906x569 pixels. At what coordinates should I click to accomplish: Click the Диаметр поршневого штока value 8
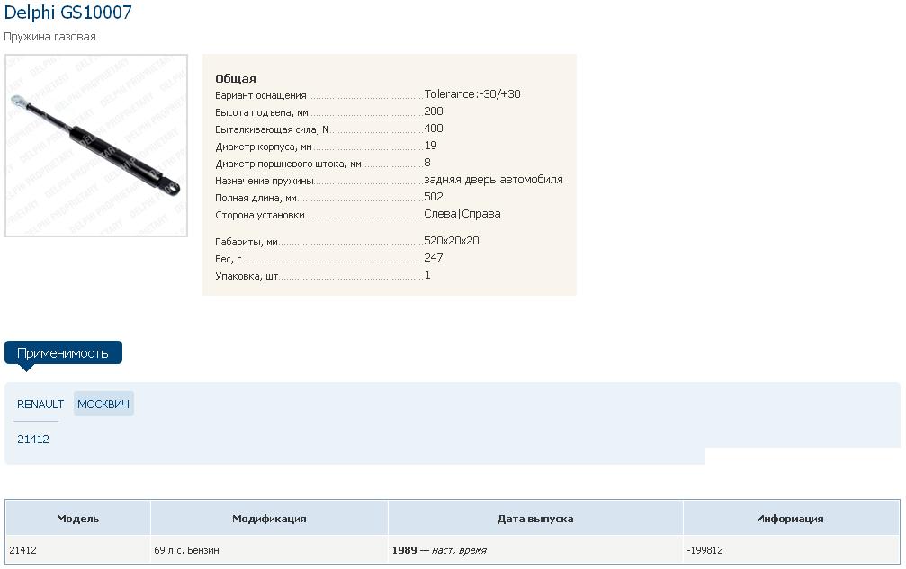point(427,162)
